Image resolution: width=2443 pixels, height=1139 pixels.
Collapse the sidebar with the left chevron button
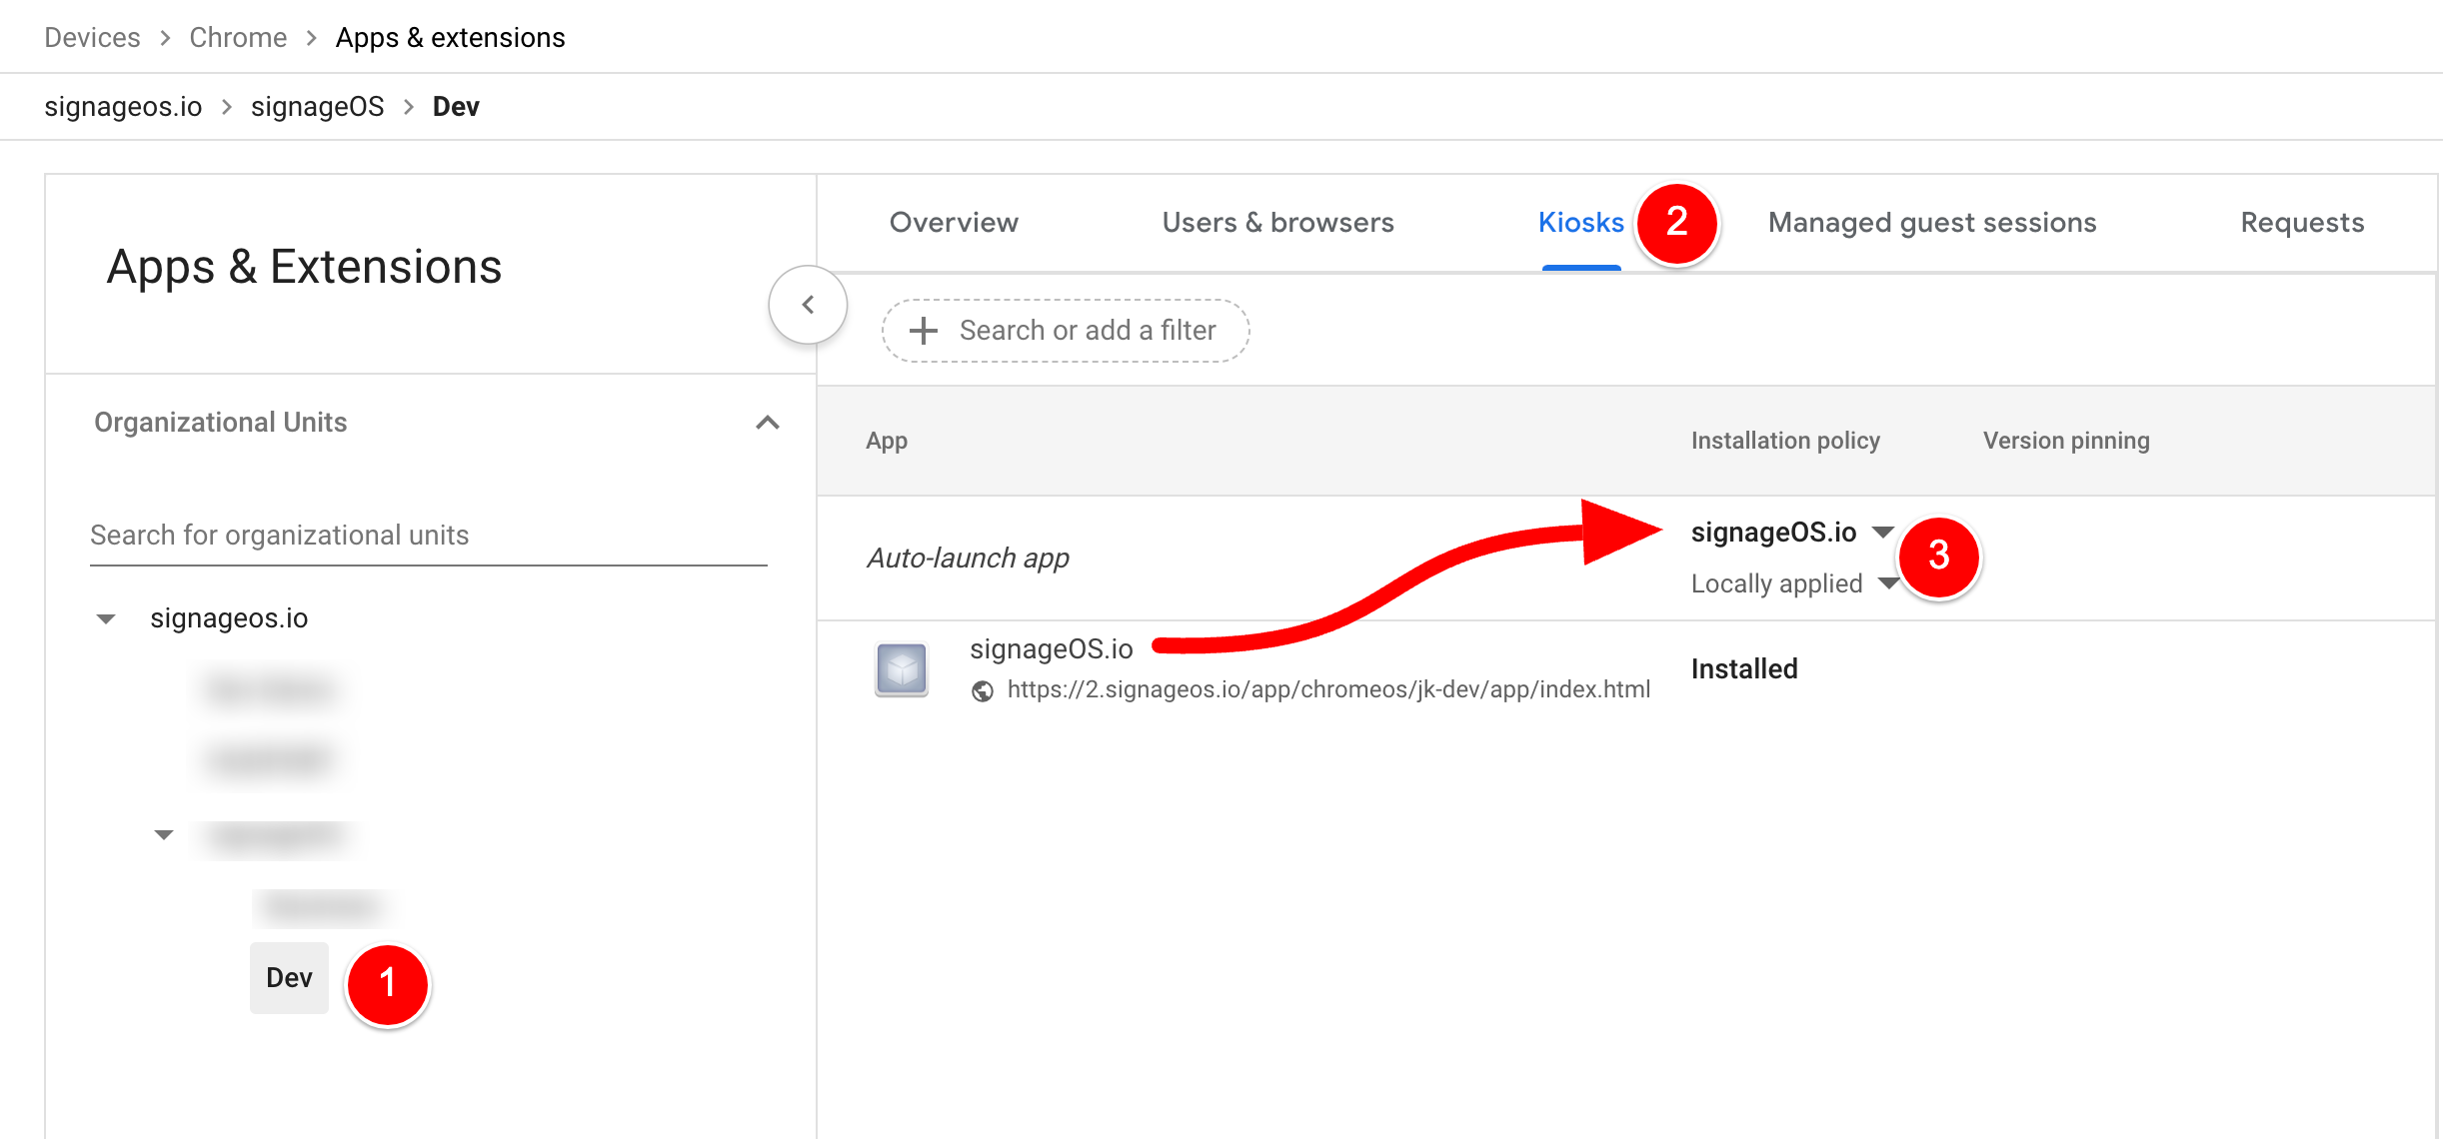click(x=808, y=305)
